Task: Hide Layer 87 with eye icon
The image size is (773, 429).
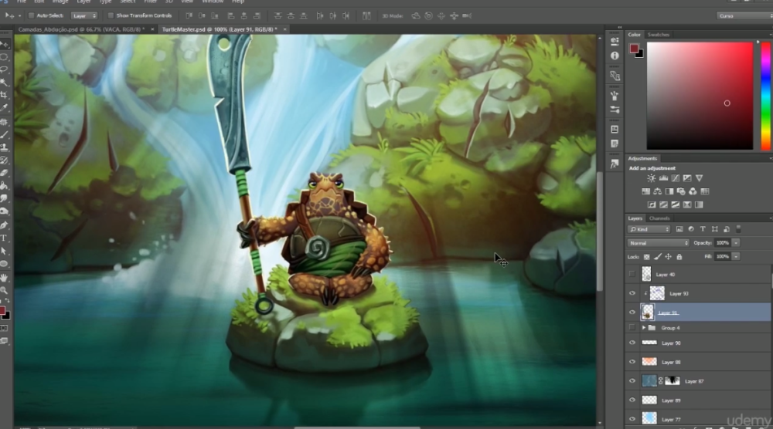Action: [632, 381]
